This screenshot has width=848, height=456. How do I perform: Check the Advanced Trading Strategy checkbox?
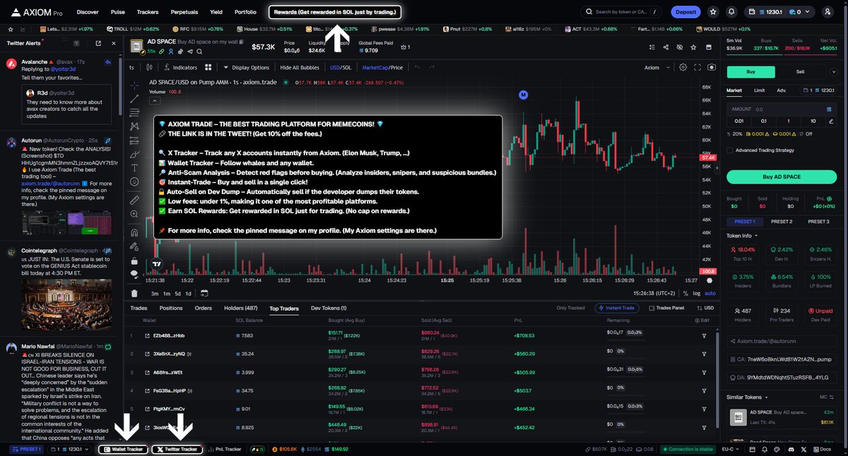point(730,150)
